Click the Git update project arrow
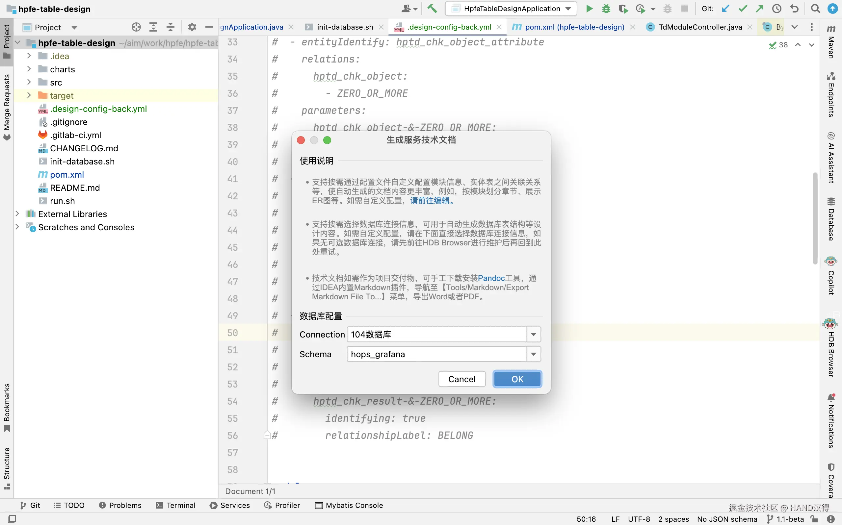The height and width of the screenshot is (525, 842). tap(725, 9)
